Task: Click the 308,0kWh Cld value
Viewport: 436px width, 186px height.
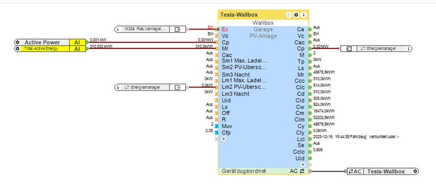Action: tap(322, 98)
